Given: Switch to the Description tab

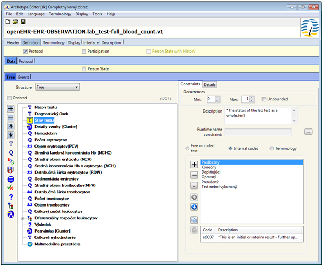Looking at the screenshot, I should tap(111, 42).
